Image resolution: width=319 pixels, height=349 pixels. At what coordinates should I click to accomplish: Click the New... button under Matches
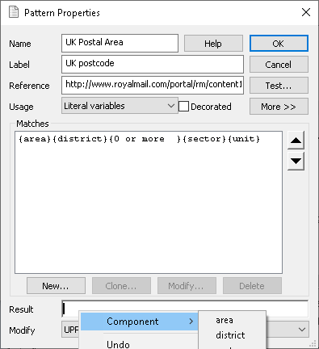click(56, 286)
